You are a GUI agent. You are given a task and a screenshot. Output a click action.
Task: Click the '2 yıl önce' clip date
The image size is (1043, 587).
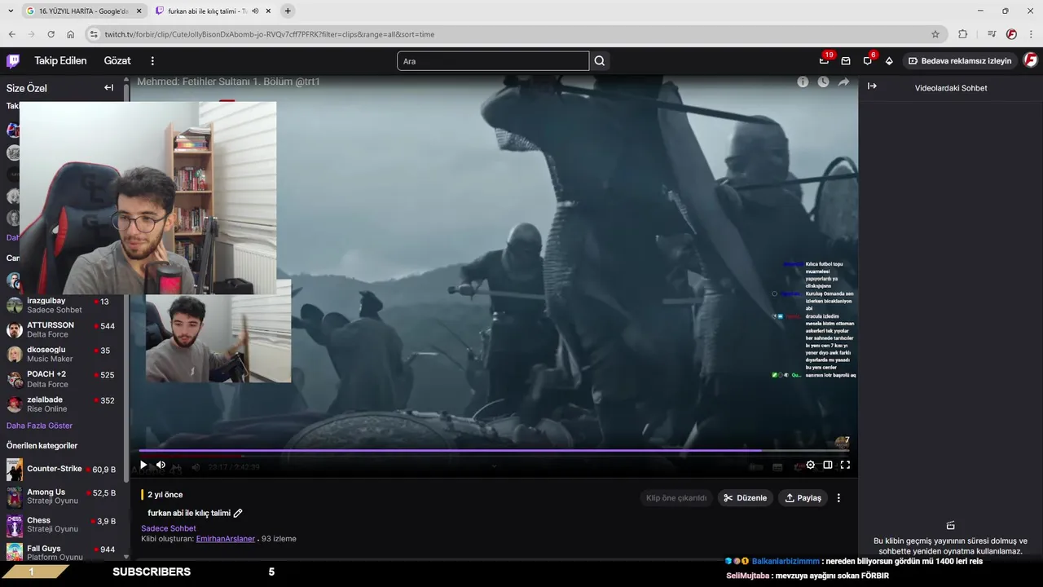point(165,495)
